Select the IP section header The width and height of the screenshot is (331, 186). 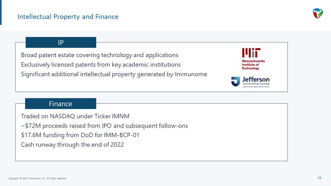(x=61, y=42)
